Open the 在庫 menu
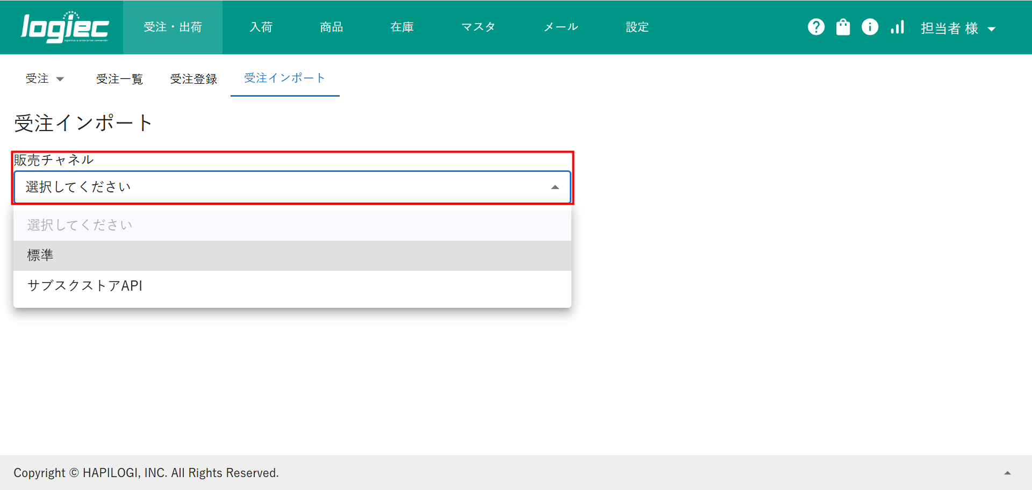 click(x=402, y=27)
